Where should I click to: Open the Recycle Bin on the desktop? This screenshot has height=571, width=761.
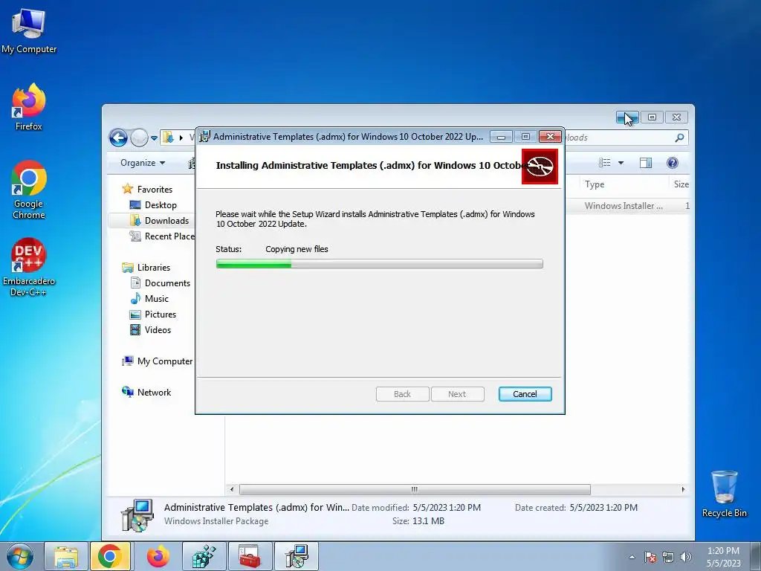724,494
